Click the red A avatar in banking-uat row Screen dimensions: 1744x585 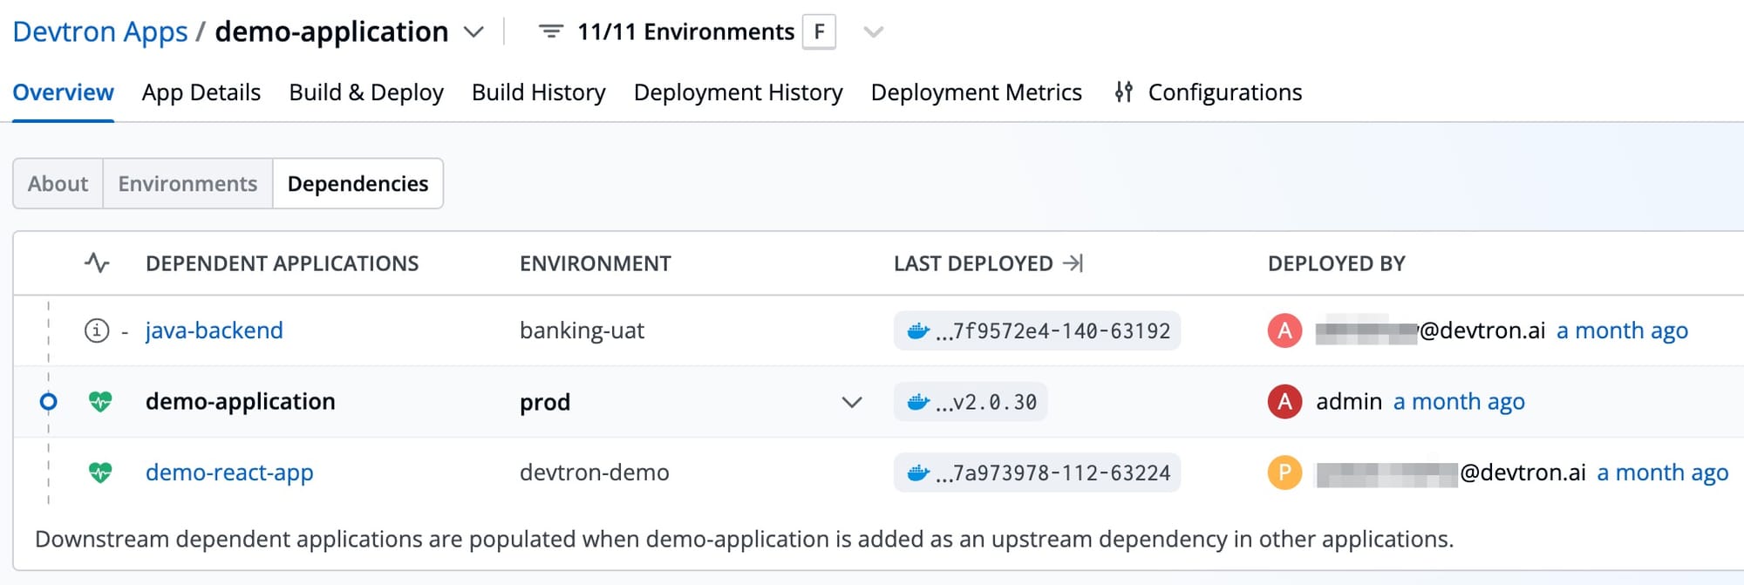coord(1284,330)
